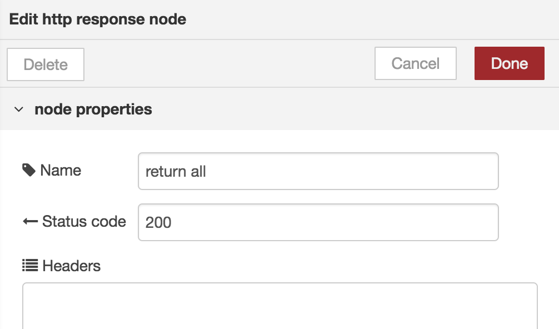The height and width of the screenshot is (329, 559).
Task: Click the Status code label text
Action: 84,221
